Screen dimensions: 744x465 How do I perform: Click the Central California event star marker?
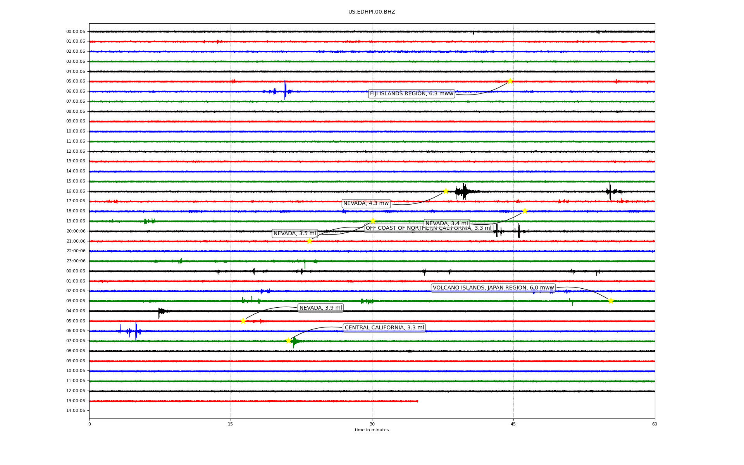tap(288, 341)
